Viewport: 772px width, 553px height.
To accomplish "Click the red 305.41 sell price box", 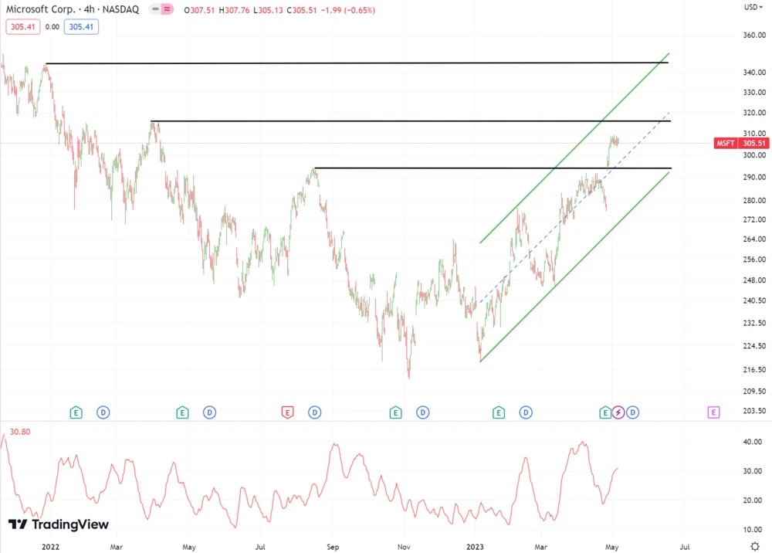I will tap(23, 26).
